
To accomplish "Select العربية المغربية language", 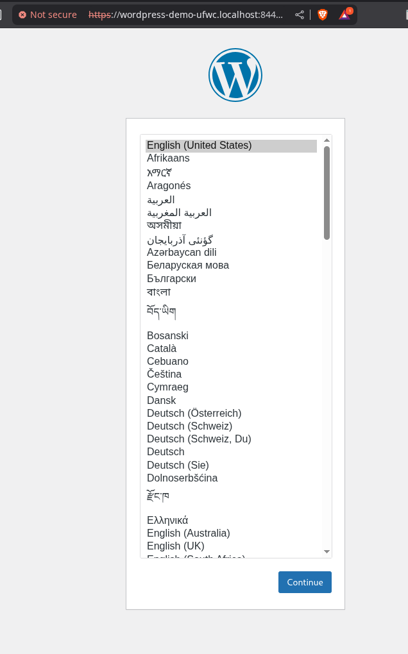I will click(x=231, y=213).
